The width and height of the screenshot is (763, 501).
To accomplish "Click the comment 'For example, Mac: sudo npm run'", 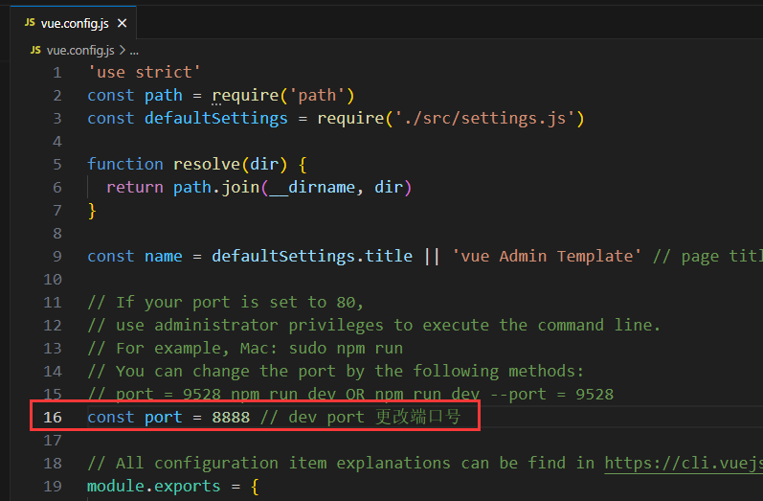I will [x=245, y=348].
